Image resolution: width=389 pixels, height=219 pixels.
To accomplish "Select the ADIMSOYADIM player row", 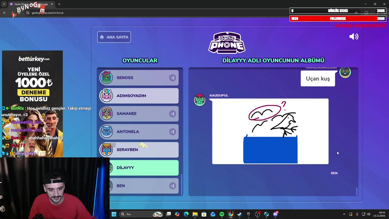I will click(x=139, y=96).
